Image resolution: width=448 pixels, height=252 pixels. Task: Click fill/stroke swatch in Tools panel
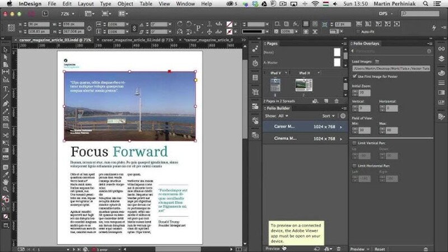[6, 199]
